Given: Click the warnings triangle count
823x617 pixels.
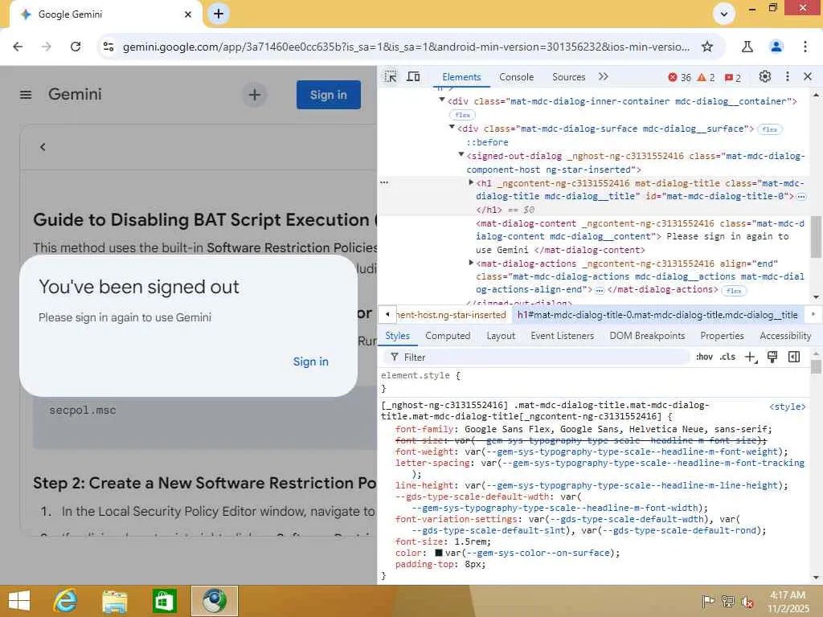Looking at the screenshot, I should click(x=706, y=77).
